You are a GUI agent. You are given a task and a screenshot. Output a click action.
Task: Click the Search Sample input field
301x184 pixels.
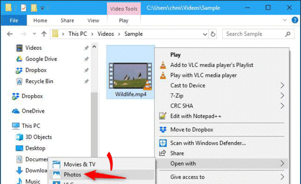(x=258, y=34)
